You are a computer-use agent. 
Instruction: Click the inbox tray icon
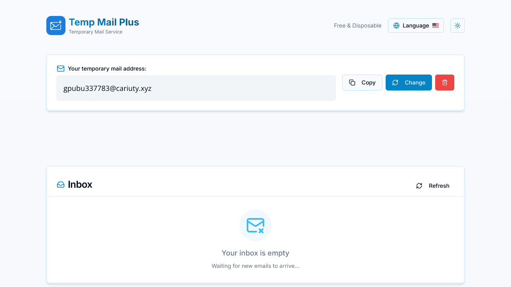(x=61, y=185)
